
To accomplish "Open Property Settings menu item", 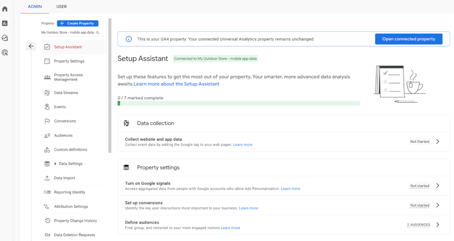I will point(74,61).
